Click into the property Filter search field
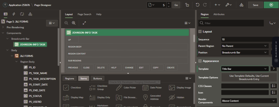 click(231, 23)
